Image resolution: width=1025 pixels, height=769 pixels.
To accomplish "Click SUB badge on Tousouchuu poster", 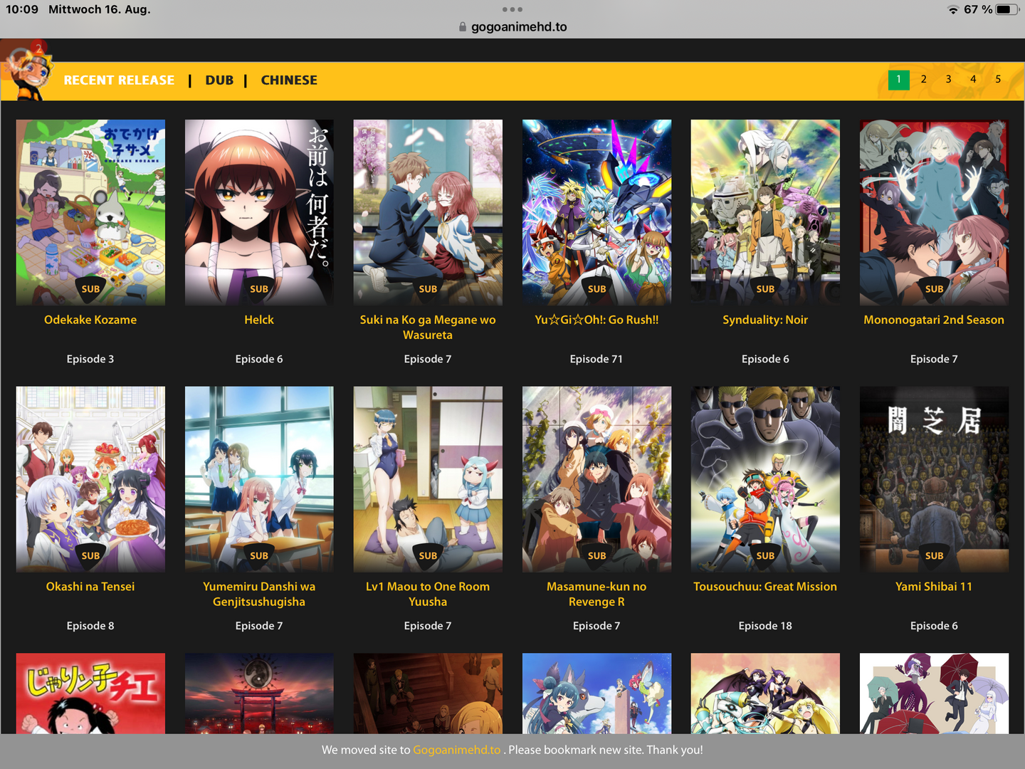I will (x=765, y=555).
